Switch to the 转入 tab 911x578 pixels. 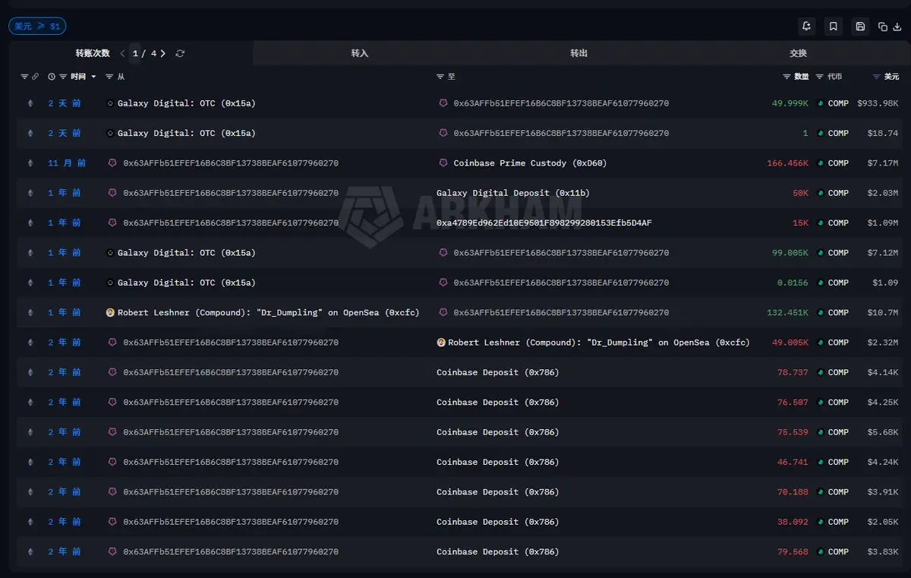[x=359, y=53]
